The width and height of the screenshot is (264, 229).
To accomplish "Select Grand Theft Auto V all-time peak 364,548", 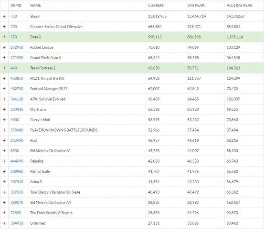I will point(233,58).
